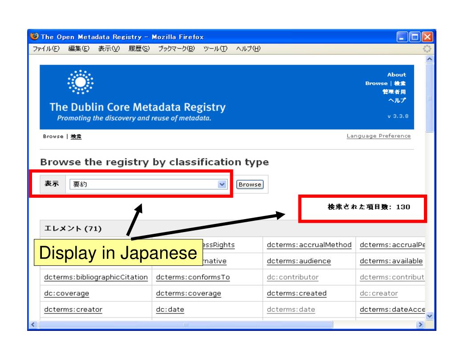Open the 履歴(S) menu
This screenshot has width=456, height=342.
(x=139, y=49)
